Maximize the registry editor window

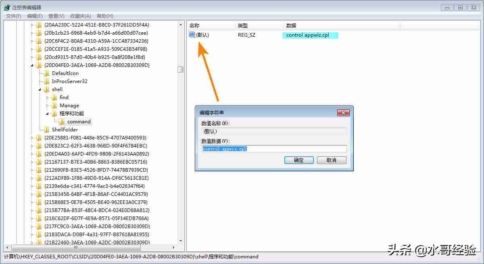pyautogui.click(x=460, y=7)
